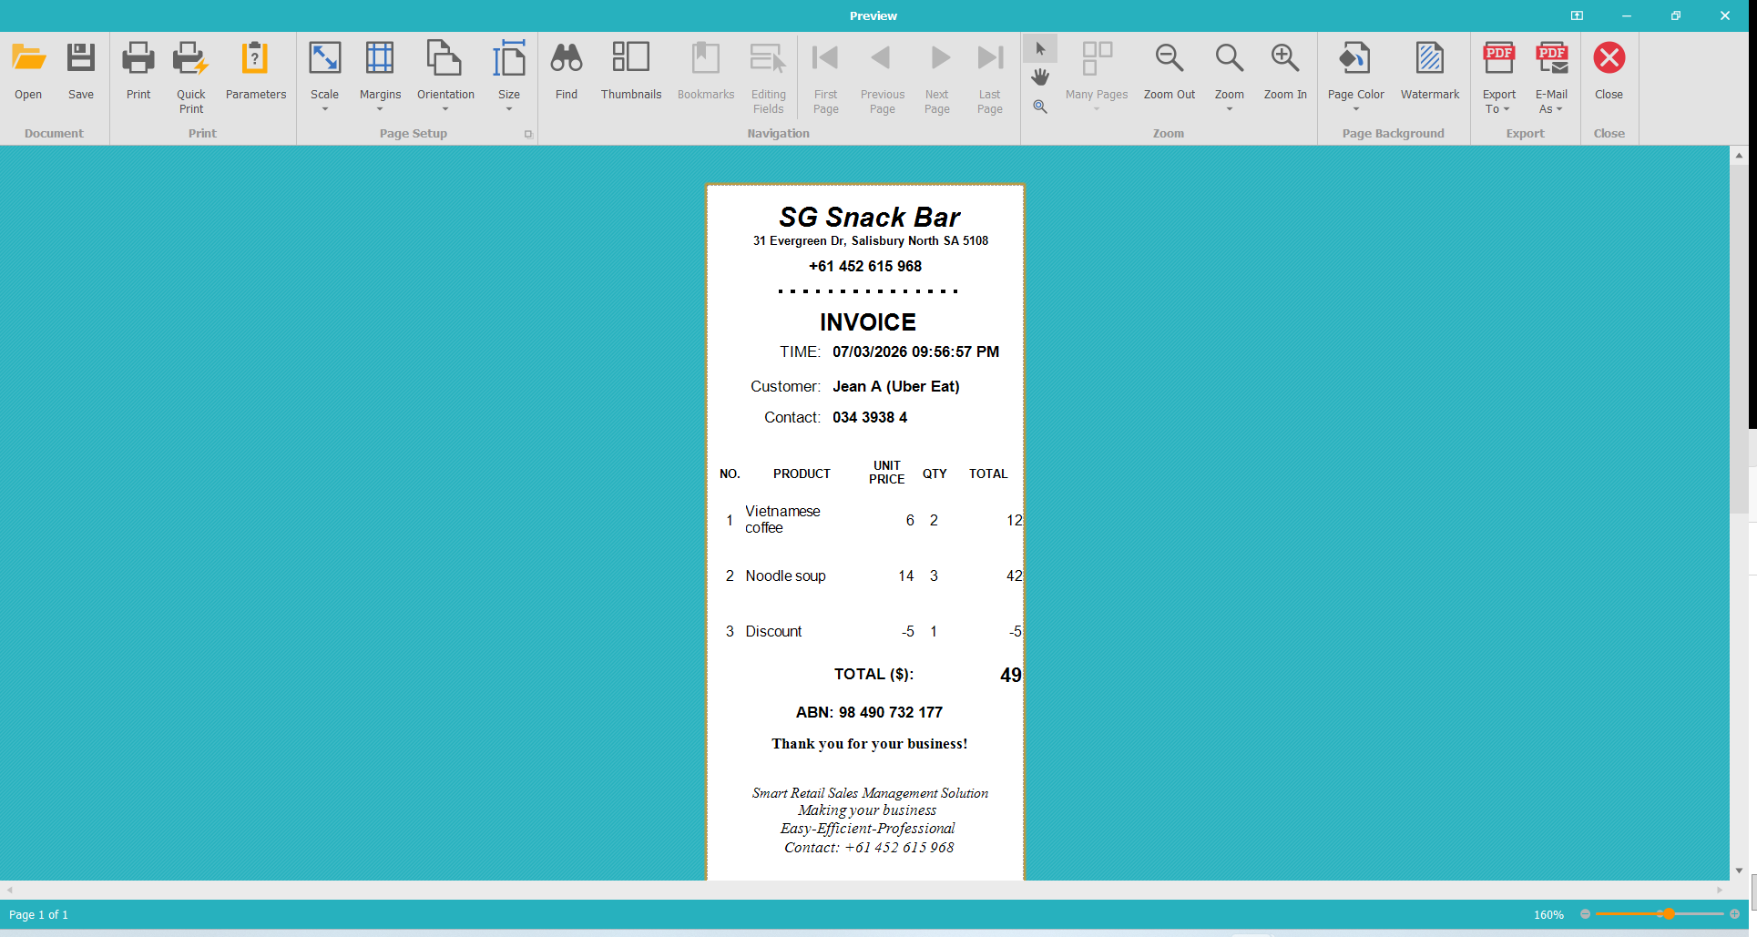
Task: Open the Export To menu
Action: point(1498,77)
